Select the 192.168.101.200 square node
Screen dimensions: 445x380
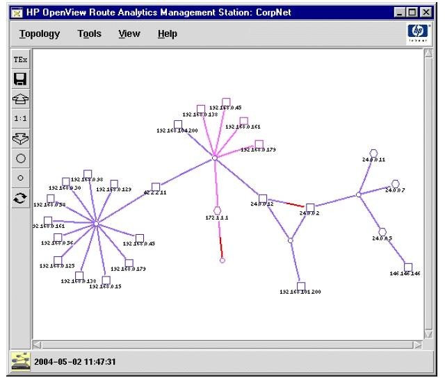tap(301, 286)
